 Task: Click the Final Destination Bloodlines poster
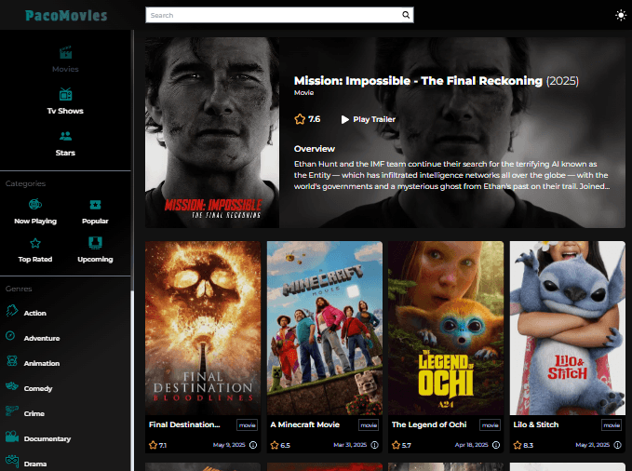pos(203,328)
